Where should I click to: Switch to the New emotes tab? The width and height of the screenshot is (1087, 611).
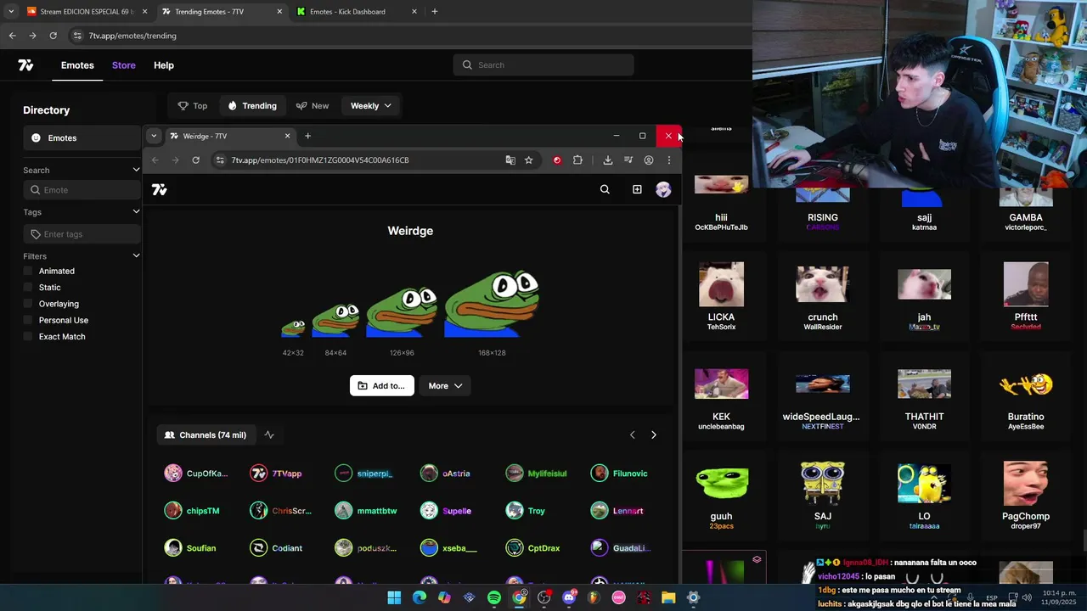313,106
